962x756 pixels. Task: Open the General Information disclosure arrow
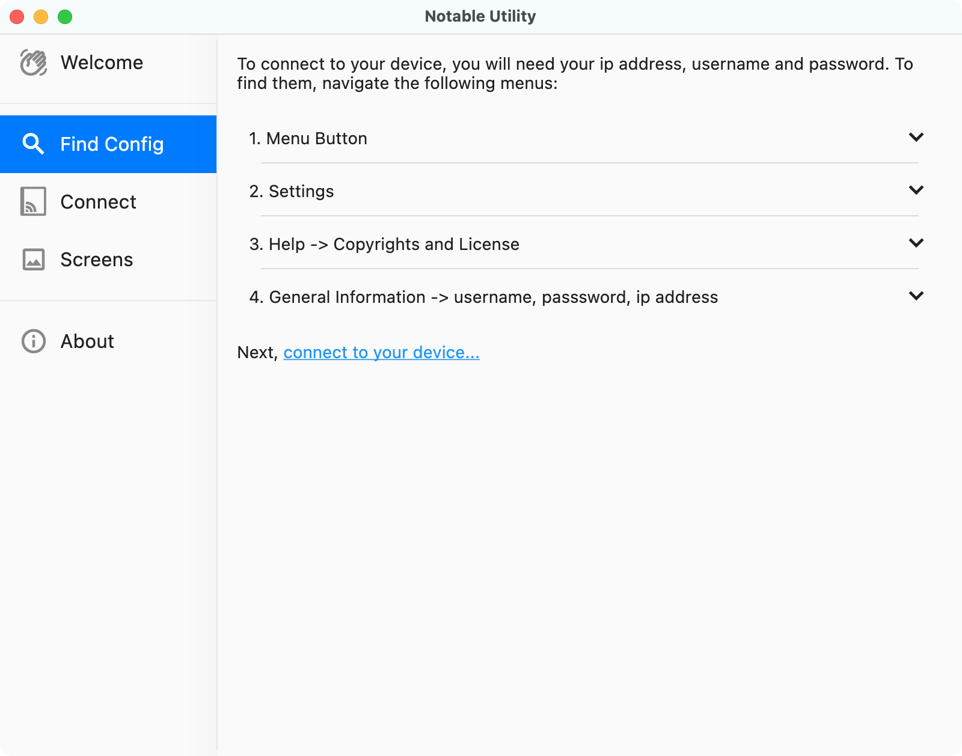(916, 296)
